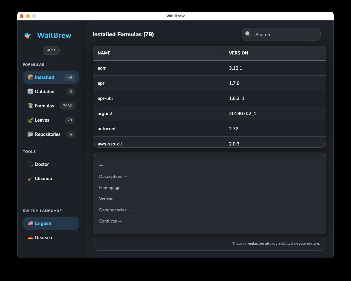Click the Outdated refresh arrows icon
Viewport: 351px width, 281px height.
(30, 92)
